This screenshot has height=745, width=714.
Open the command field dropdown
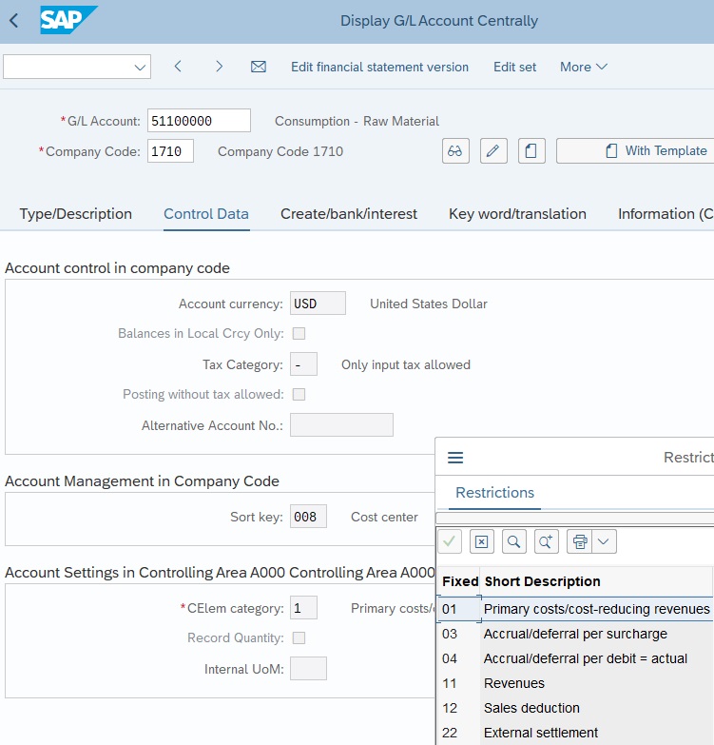coord(141,67)
